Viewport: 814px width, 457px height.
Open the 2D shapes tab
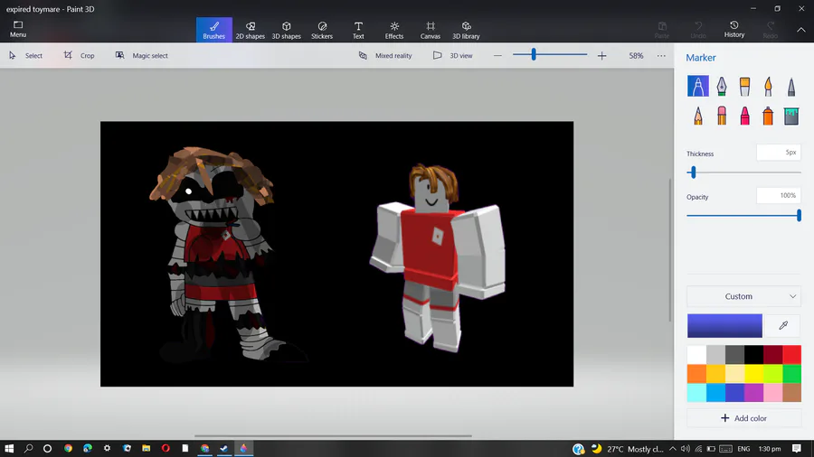tap(251, 30)
